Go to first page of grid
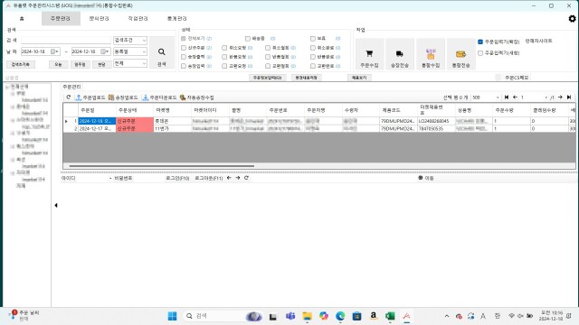579x325 pixels. pyautogui.click(x=507, y=97)
